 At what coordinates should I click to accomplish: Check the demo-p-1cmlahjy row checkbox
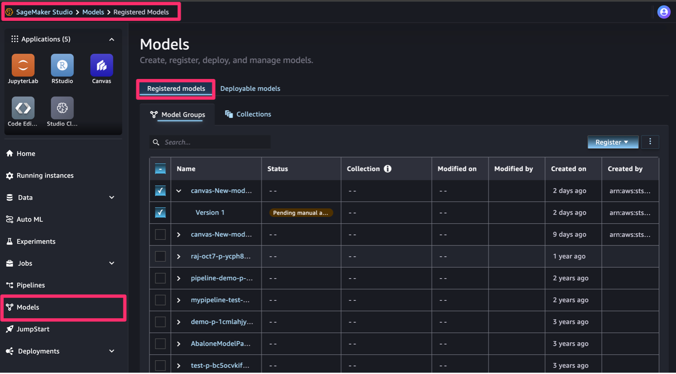pyautogui.click(x=160, y=322)
